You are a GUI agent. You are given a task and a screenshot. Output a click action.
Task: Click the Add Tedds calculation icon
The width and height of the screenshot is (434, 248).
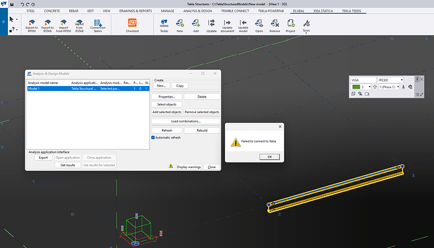(x=196, y=26)
